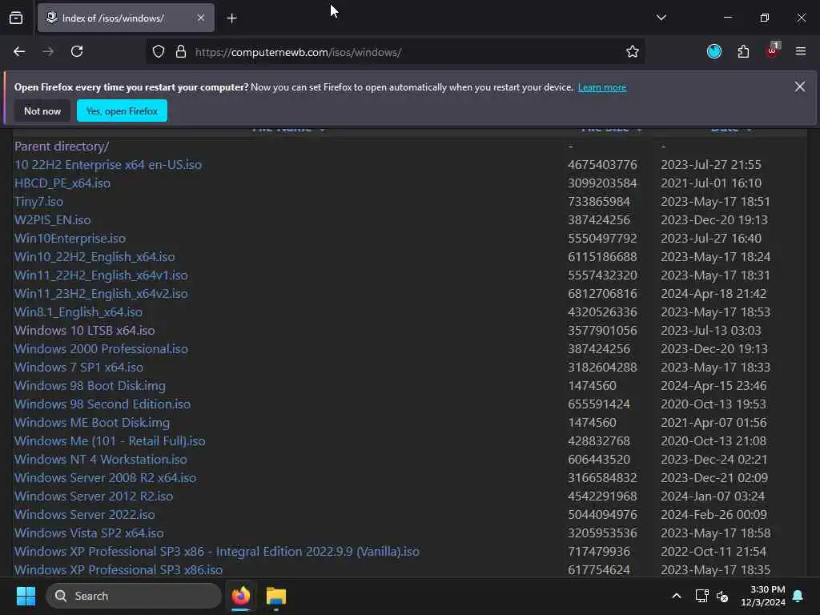
Task: Click Yes, open Firefox button
Action: 122,111
